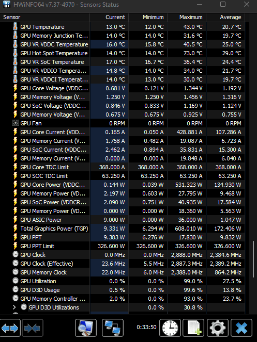The height and width of the screenshot is (342, 257).
Task: Click the lightning icon beside GPU SOC TDC Limit
Action: [x=16, y=176]
